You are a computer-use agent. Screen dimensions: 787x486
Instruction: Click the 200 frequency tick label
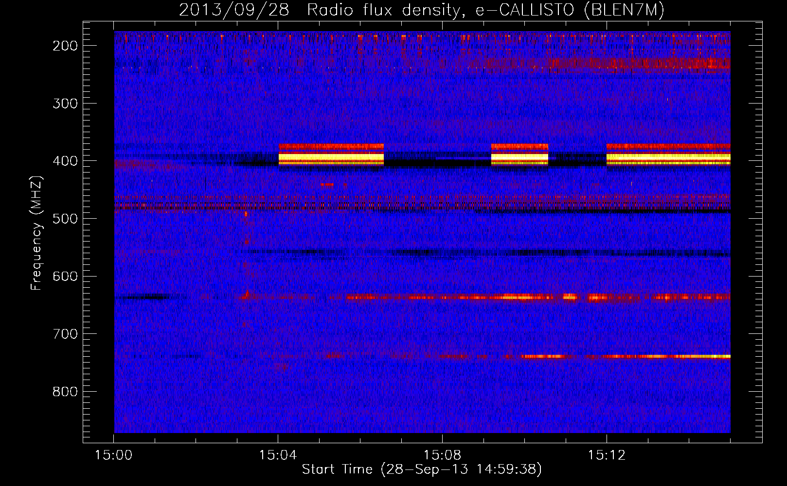pyautogui.click(x=65, y=46)
